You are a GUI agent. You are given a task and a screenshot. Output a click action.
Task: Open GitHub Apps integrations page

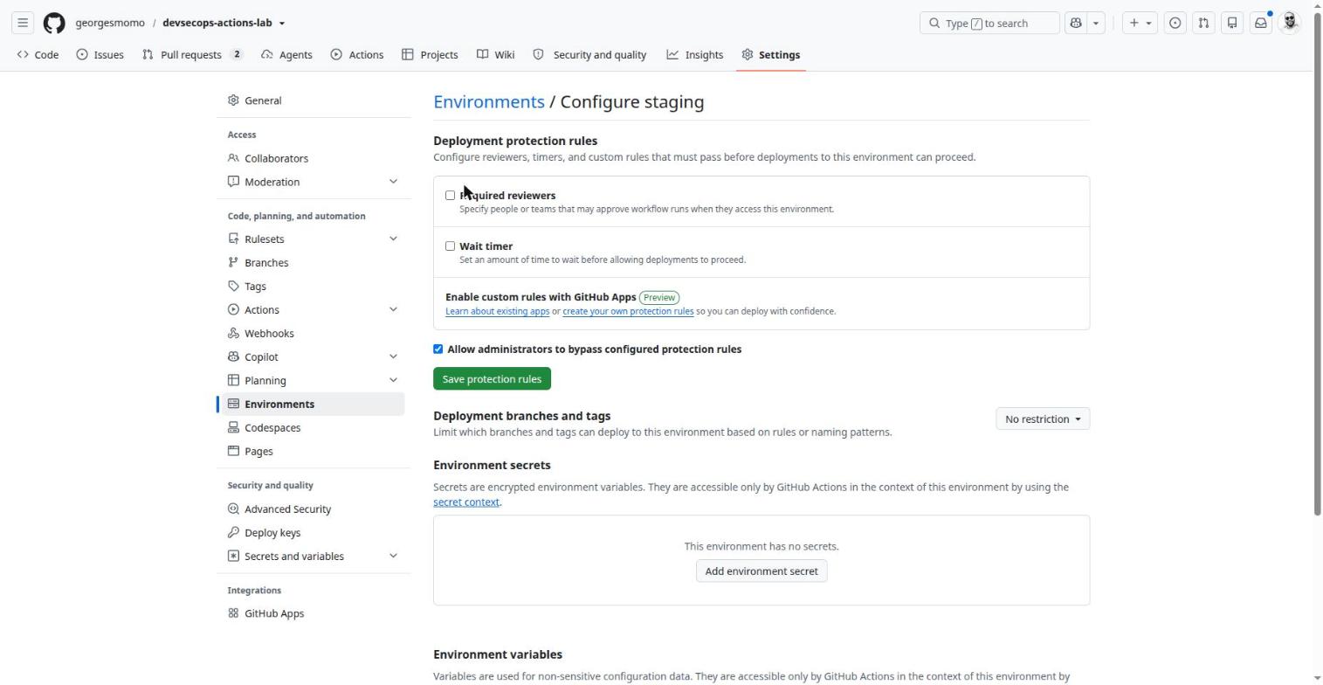point(311,613)
